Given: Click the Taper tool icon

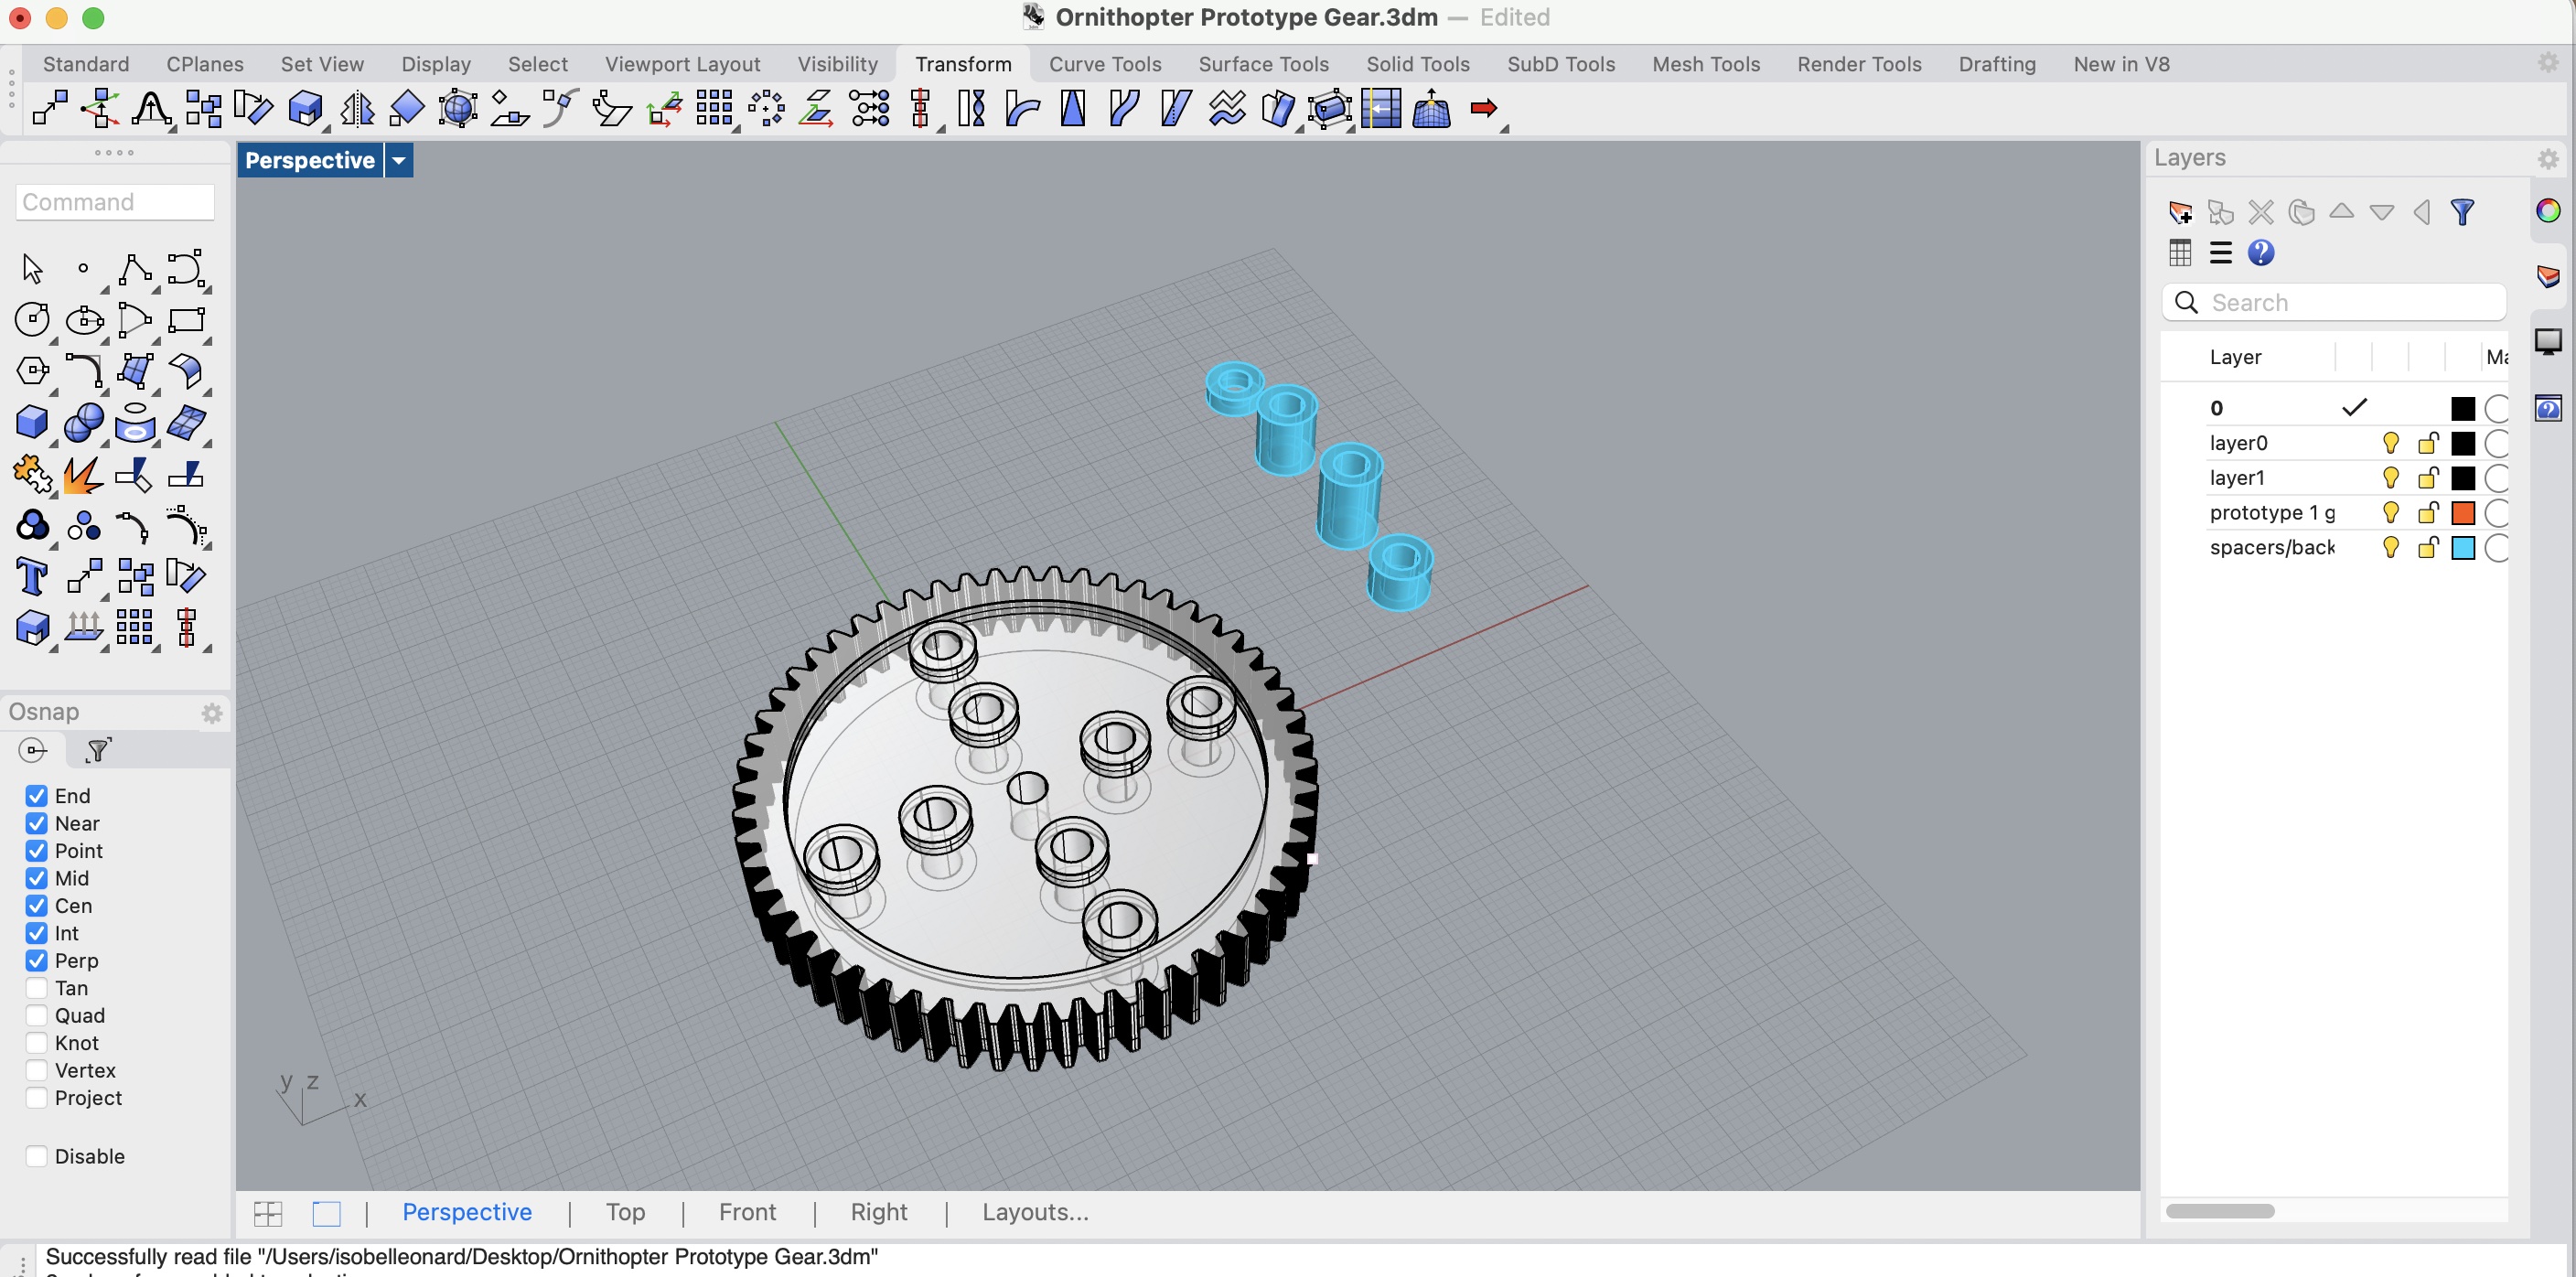Looking at the screenshot, I should point(1073,108).
